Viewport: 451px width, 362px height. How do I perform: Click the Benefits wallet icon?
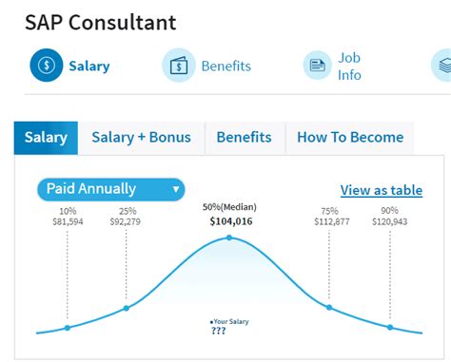tap(179, 66)
